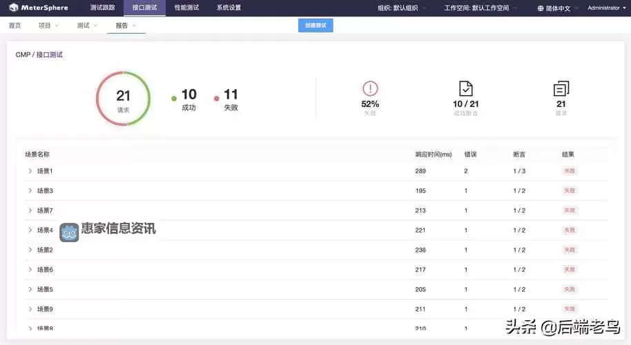631x345 pixels.
Task: Click the failure percentage exclamation icon
Action: (370, 88)
